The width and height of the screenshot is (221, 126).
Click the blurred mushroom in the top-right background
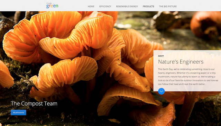click(205, 24)
